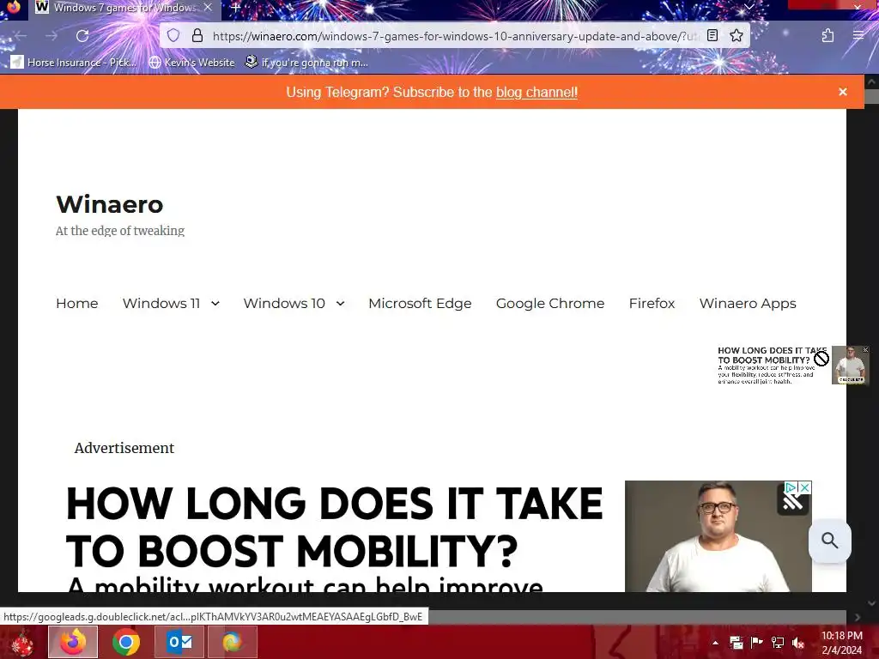Click the Windows Start button
Viewport: 879px width, 659px height.
pyautogui.click(x=22, y=642)
